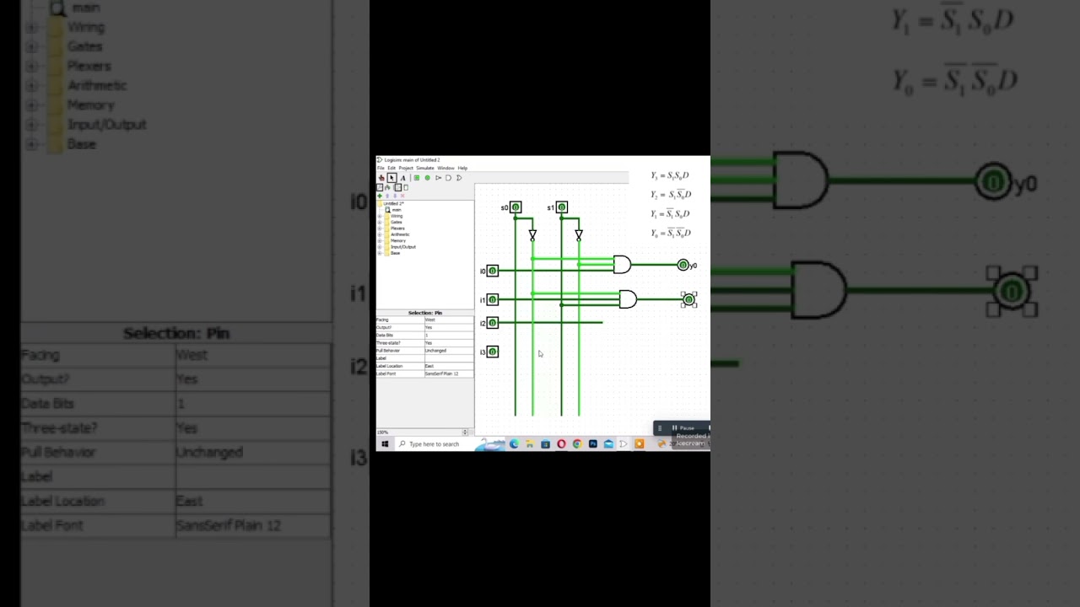Toggle the s1 input pin
Image resolution: width=1080 pixels, height=607 pixels.
[562, 207]
